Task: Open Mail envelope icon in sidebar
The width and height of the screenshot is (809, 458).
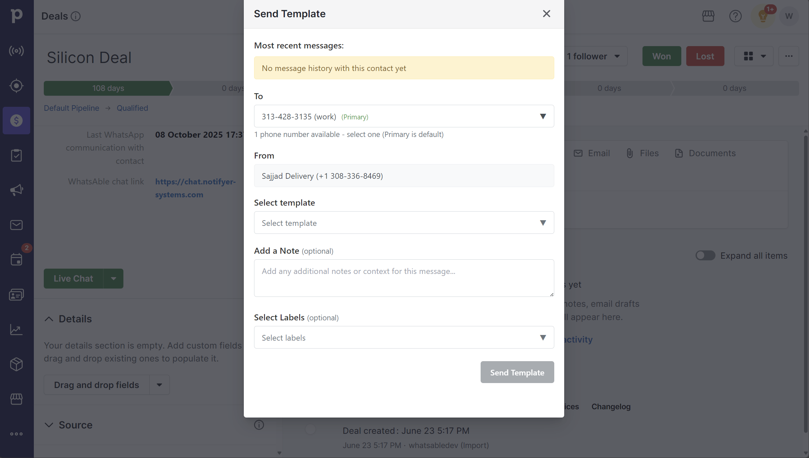Action: click(16, 225)
